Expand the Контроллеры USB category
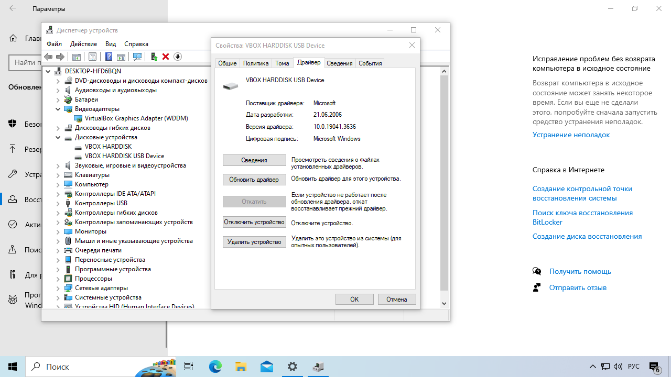The height and width of the screenshot is (377, 671). [x=58, y=203]
